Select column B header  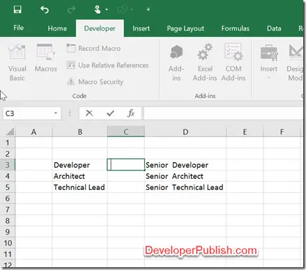[80, 132]
